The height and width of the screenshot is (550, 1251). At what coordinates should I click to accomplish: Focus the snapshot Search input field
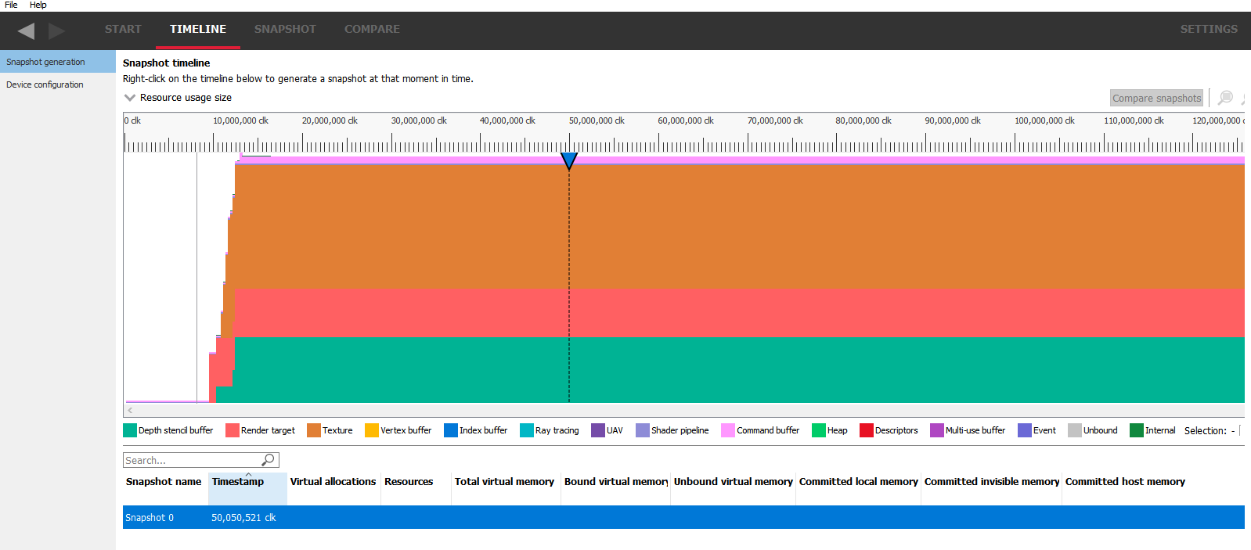(x=192, y=460)
